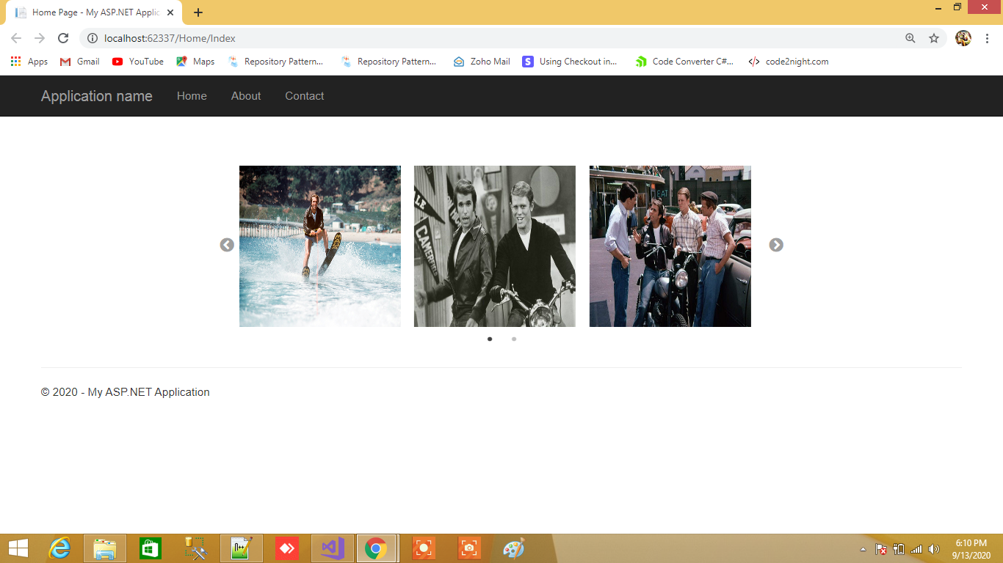Open the red AnyDesk taskbar icon
Viewport: 1003px width, 563px height.
286,548
